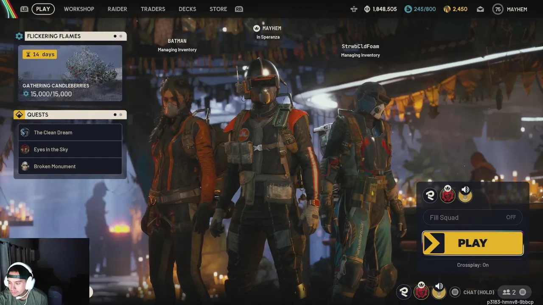The width and height of the screenshot is (543, 305).
Task: Click the gear icon next to Flickering Flames
Action: point(19,36)
